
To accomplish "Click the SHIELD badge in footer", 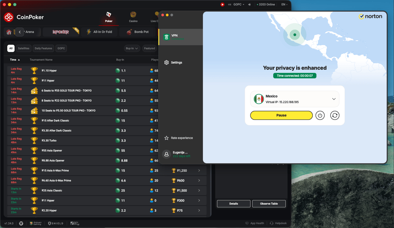I will pos(56,223).
